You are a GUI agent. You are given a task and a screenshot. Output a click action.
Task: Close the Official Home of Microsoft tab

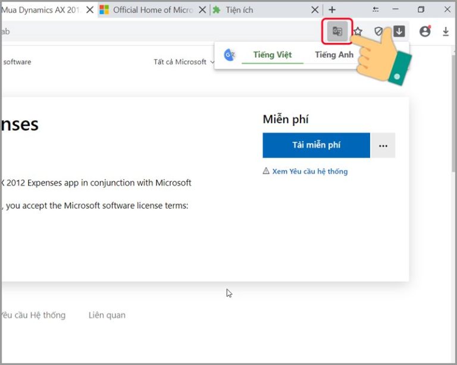coord(202,10)
